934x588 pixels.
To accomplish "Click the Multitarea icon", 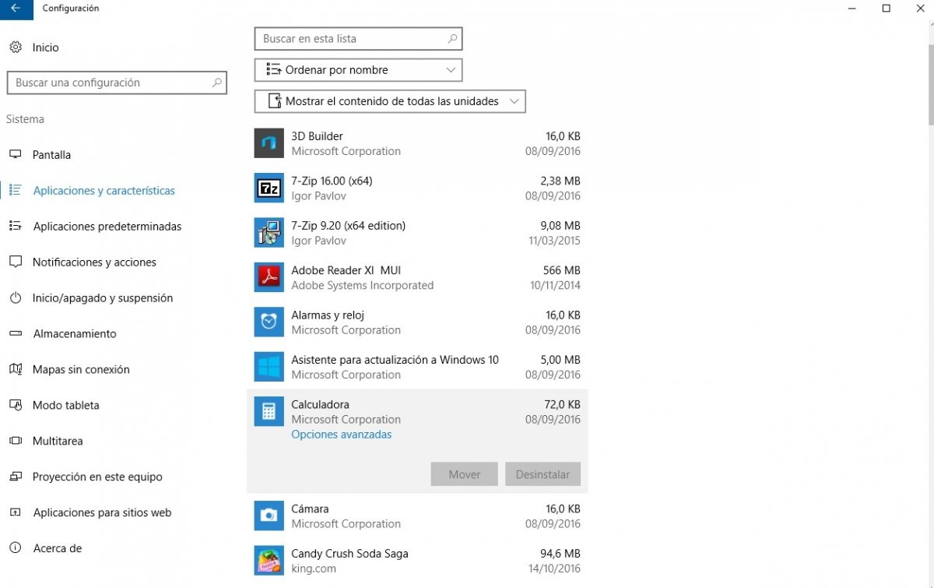I will pyautogui.click(x=16, y=441).
